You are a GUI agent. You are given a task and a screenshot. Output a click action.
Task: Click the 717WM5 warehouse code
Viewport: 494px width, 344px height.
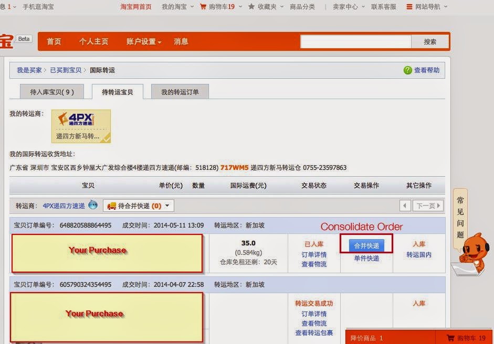234,167
